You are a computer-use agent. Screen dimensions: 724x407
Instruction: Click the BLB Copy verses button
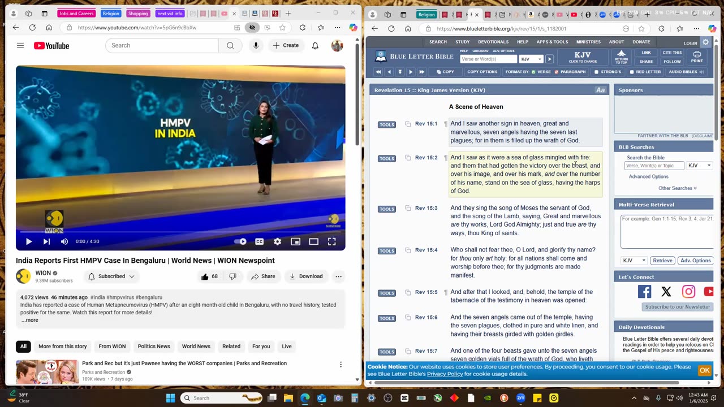click(x=446, y=72)
